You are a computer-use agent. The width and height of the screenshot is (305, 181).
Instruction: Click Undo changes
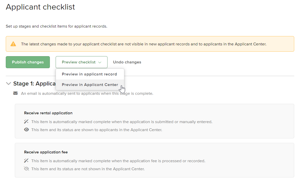click(x=127, y=62)
